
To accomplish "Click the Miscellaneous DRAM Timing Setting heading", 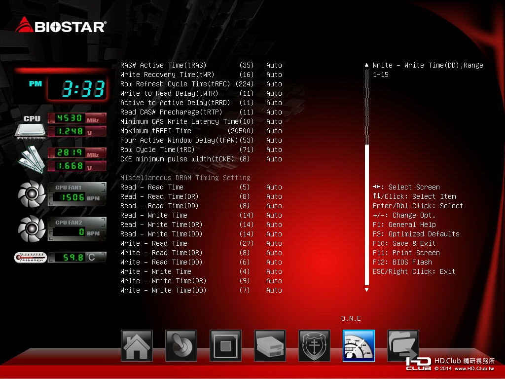I will [185, 178].
